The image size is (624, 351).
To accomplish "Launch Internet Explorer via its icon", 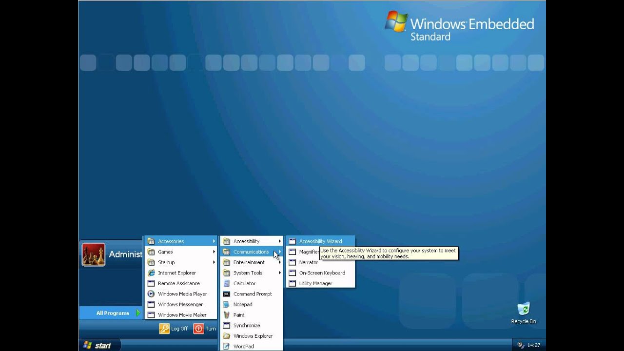I will pyautogui.click(x=151, y=273).
